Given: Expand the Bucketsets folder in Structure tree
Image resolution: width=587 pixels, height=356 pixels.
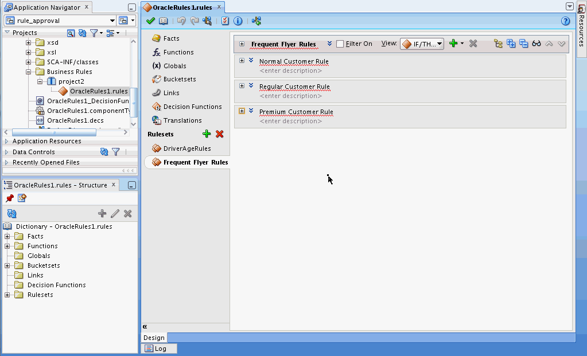Looking at the screenshot, I should click(7, 265).
